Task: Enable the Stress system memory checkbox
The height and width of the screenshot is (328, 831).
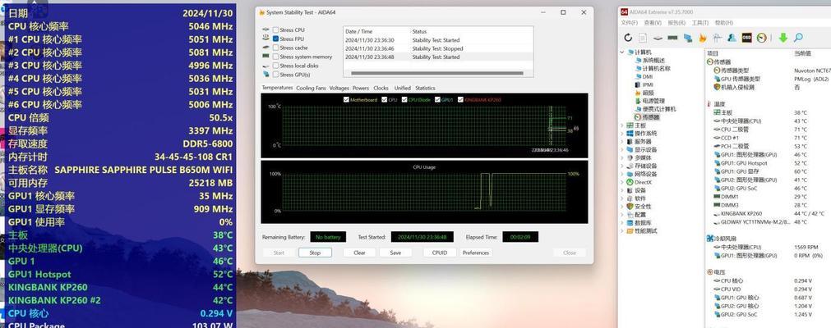Action: (x=275, y=57)
